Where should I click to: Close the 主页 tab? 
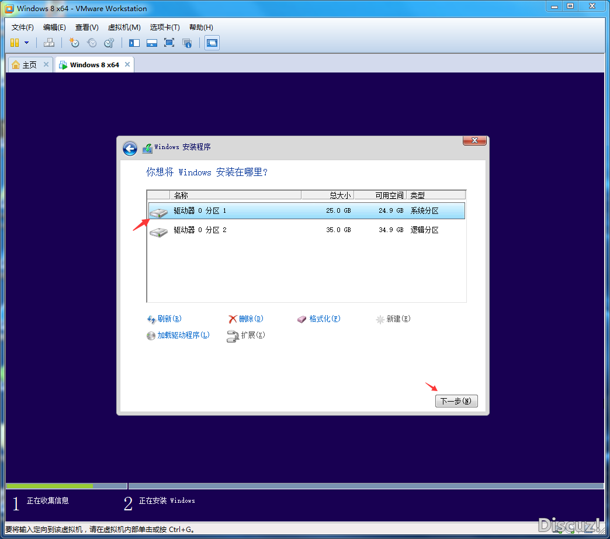click(46, 65)
